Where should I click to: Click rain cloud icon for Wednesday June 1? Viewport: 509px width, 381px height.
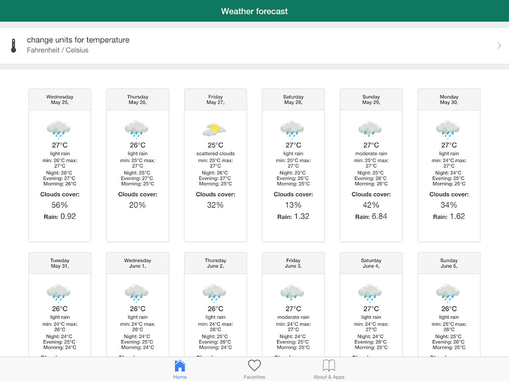136,293
